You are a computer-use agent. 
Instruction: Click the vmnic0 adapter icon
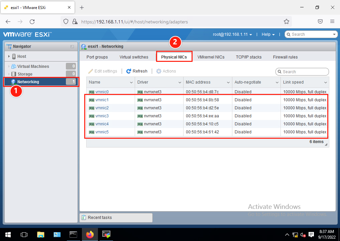pos(91,92)
